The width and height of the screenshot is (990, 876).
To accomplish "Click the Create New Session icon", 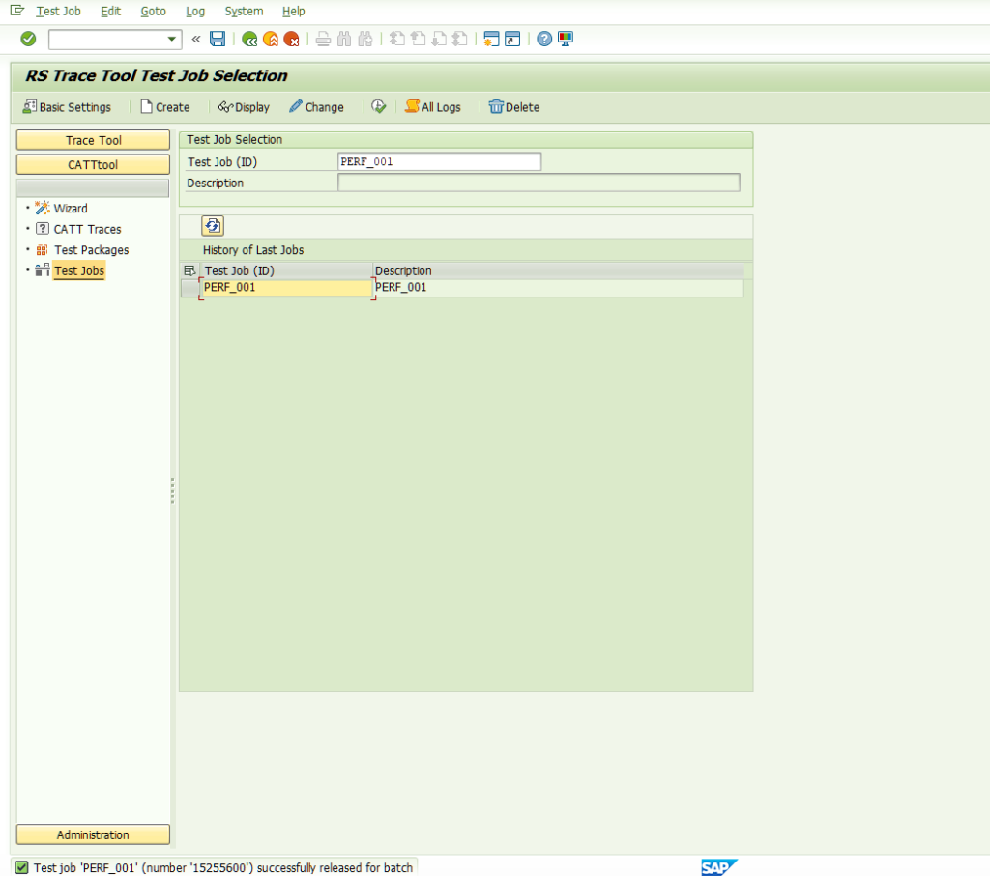I will point(491,39).
